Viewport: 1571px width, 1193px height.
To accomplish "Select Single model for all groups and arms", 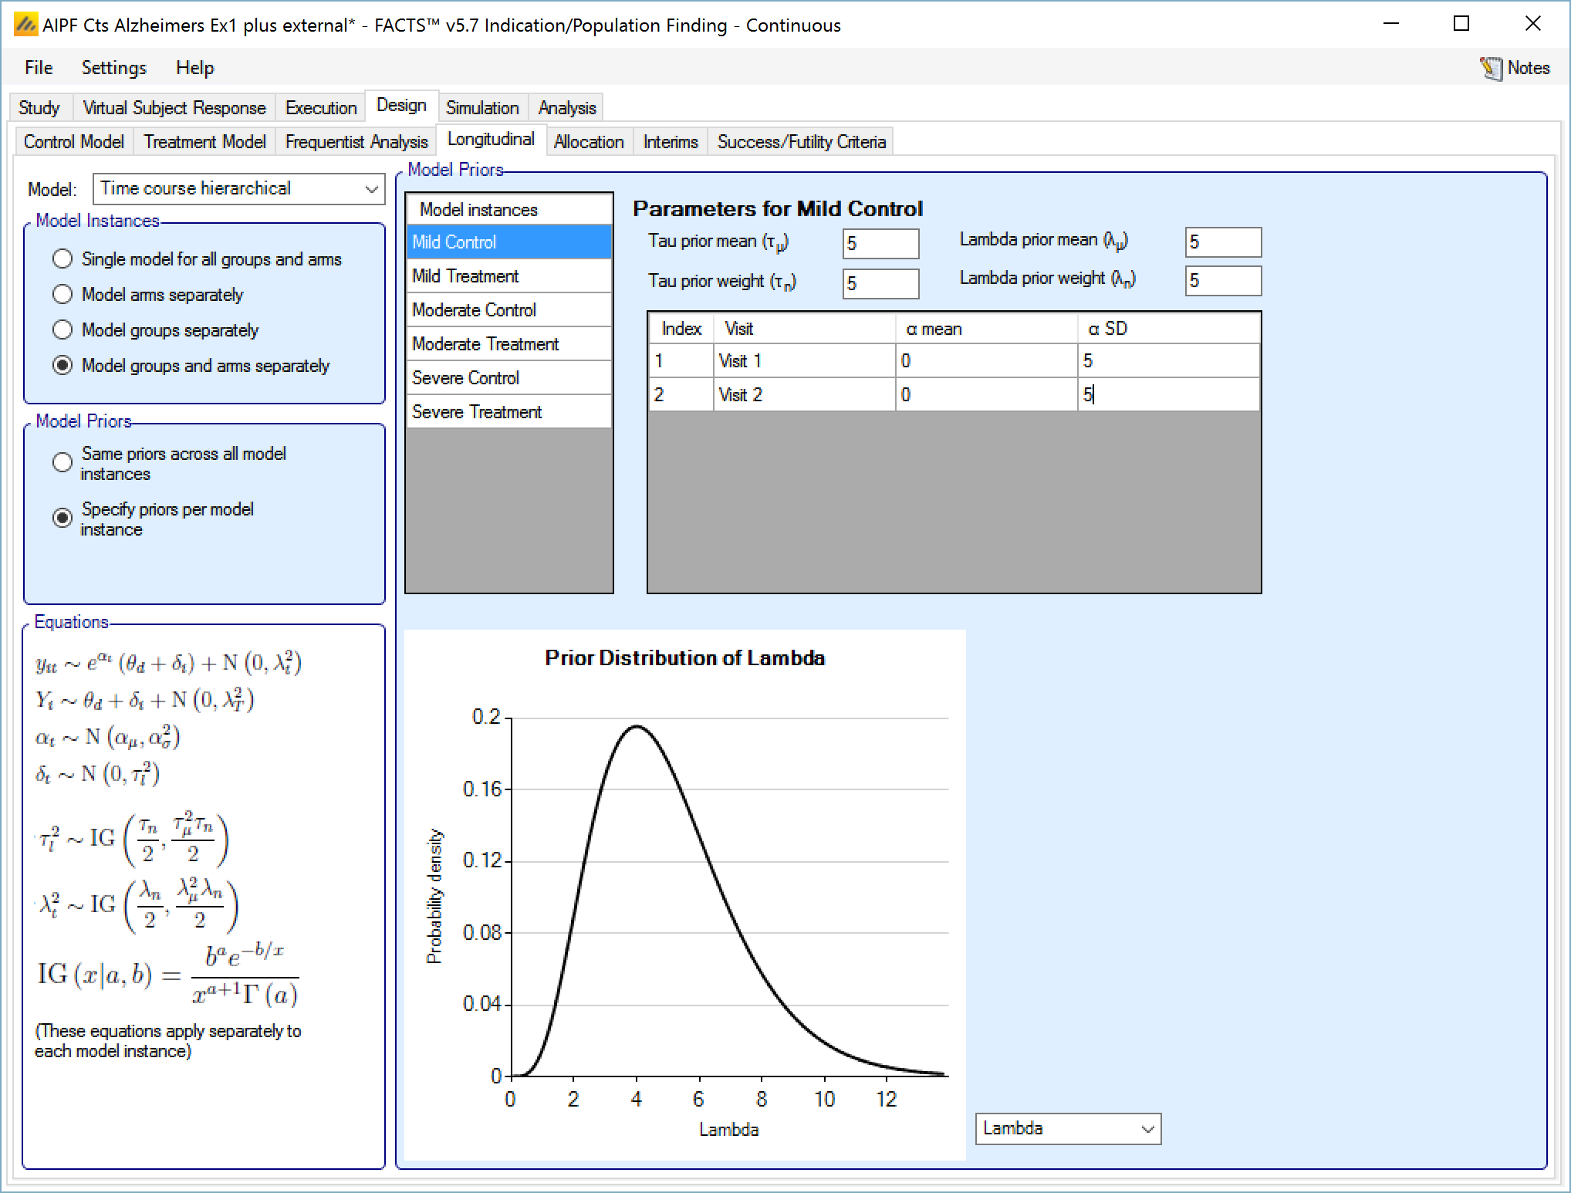I will pos(63,259).
